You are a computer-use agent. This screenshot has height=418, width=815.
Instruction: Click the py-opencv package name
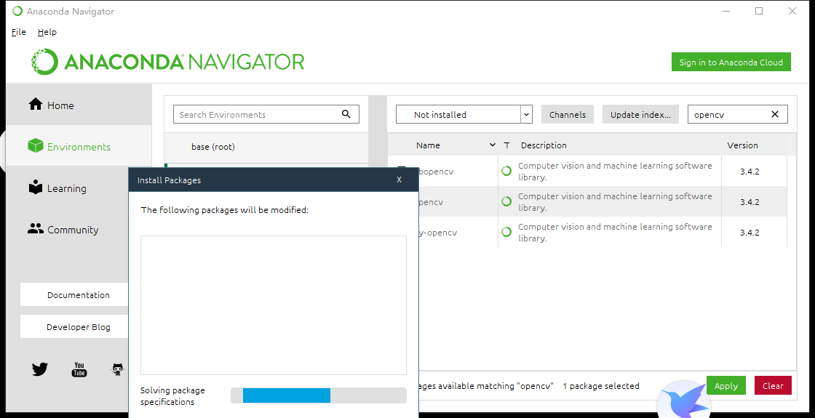[x=438, y=232]
